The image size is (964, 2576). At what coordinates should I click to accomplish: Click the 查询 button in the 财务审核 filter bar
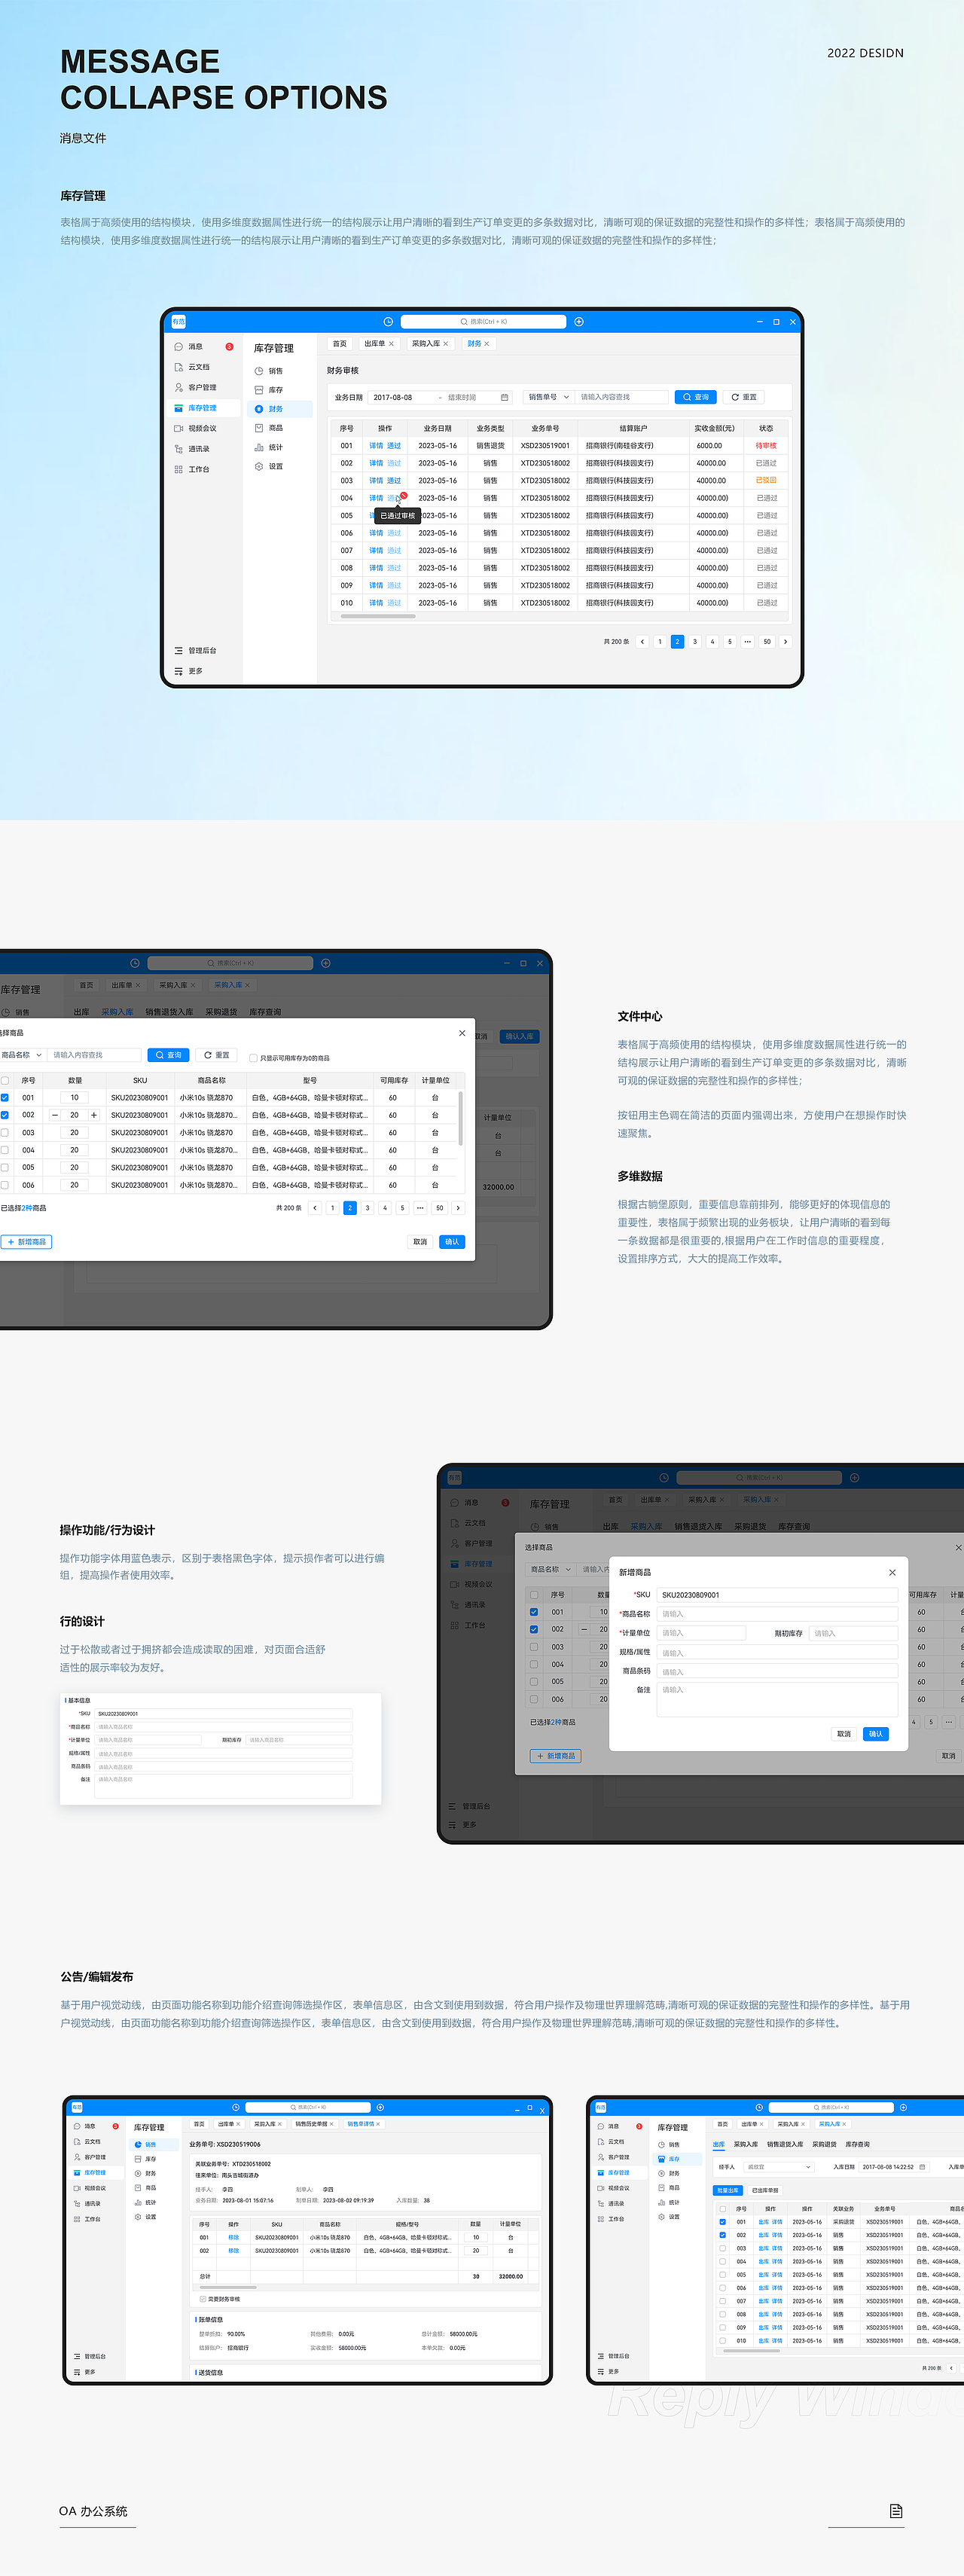696,397
